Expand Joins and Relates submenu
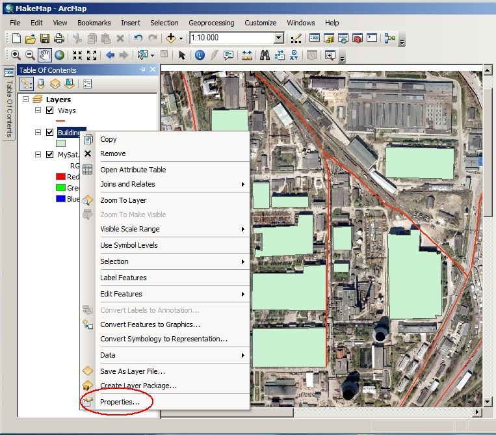Image resolution: width=496 pixels, height=435 pixels. 243,184
